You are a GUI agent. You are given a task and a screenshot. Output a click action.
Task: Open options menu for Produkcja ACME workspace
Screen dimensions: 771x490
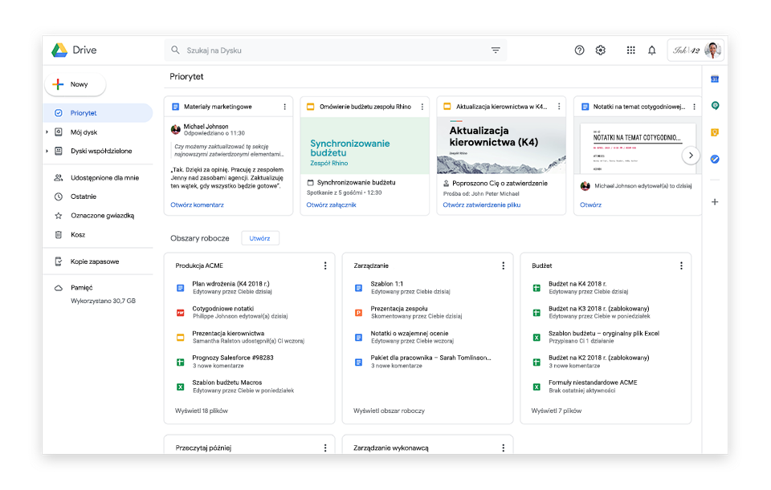pos(324,265)
